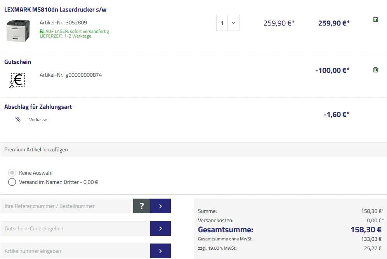Remove the Gutschein voucher with trash icon

click(x=376, y=70)
